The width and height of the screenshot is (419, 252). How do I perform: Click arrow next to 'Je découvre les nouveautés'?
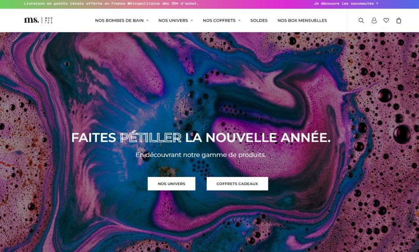(377, 3)
